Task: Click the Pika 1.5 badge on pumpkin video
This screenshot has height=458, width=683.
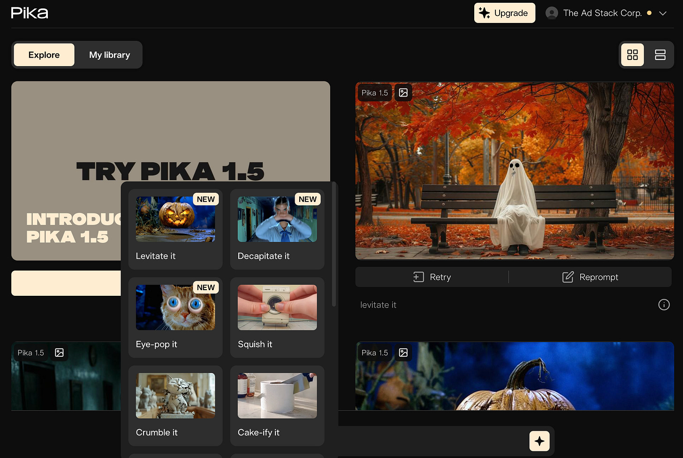Action: point(374,353)
